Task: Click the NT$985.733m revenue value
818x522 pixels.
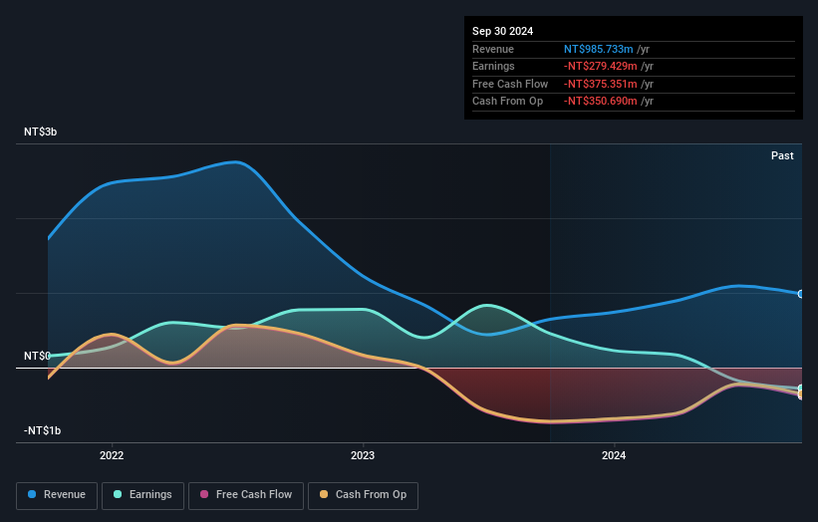Action: [599, 49]
